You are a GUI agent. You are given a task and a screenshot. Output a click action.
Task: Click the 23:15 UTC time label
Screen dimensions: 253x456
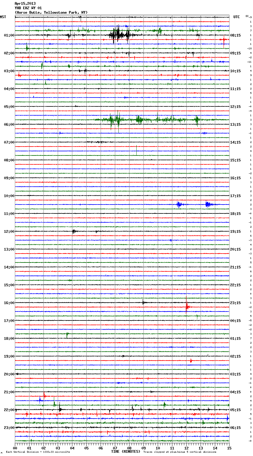click(x=235, y=303)
